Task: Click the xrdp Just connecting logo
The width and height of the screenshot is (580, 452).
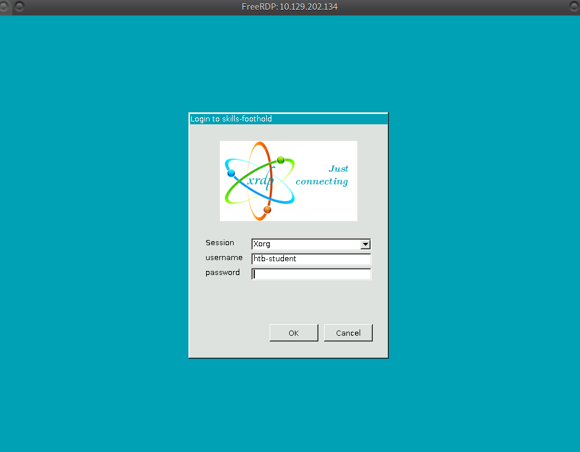Action: [289, 181]
